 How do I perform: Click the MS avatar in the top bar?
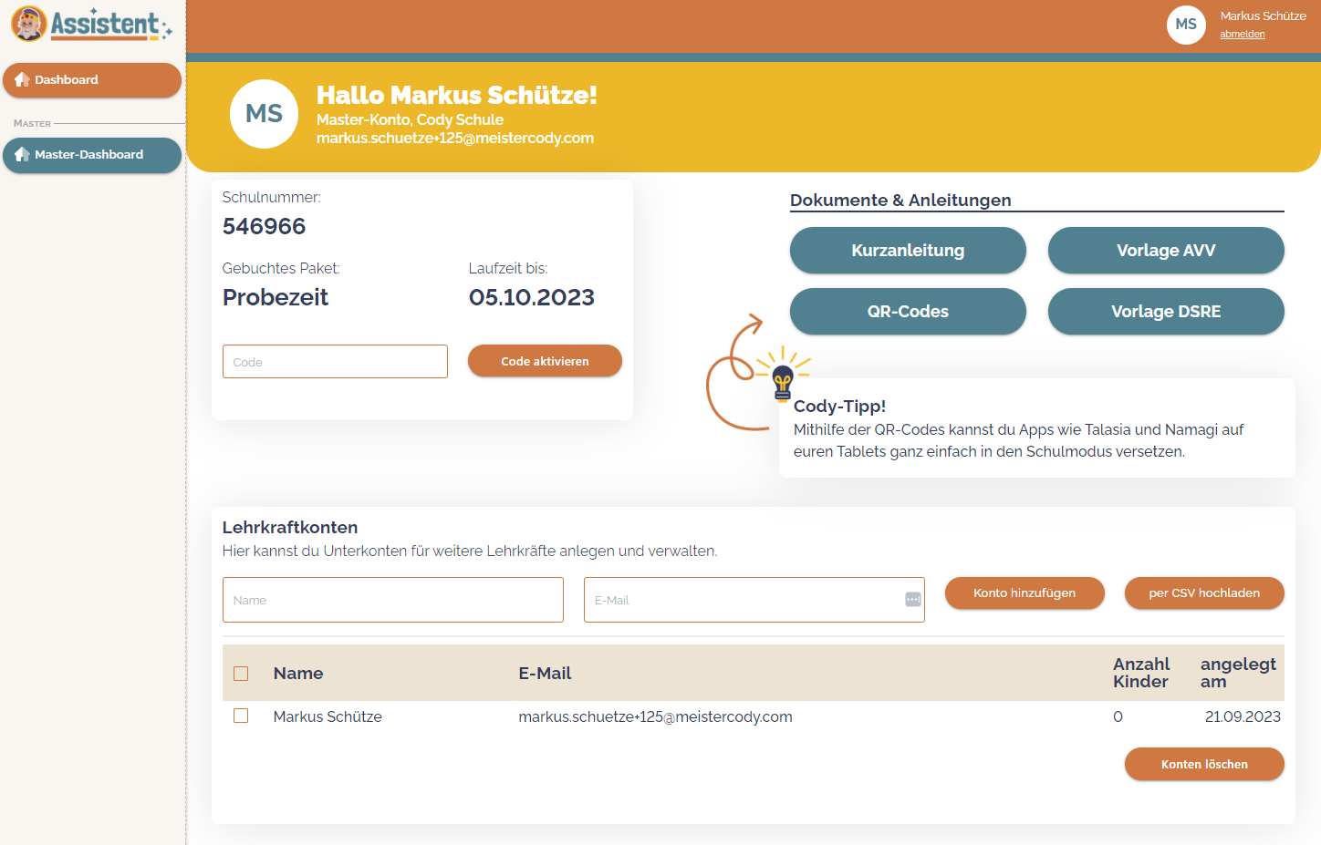tap(1185, 25)
